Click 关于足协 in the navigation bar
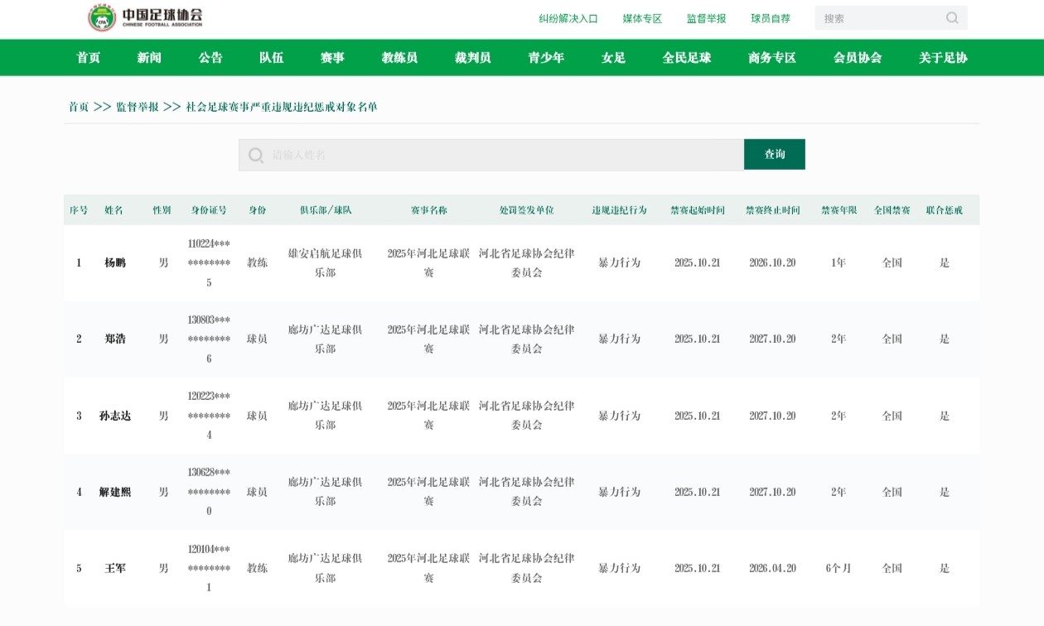 click(x=940, y=57)
